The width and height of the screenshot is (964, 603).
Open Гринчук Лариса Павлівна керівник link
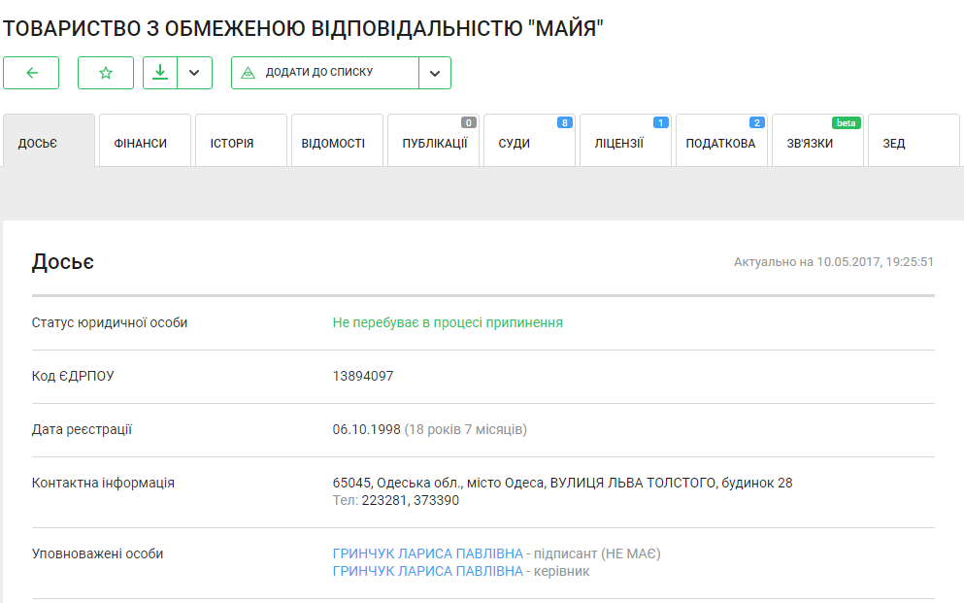point(427,572)
